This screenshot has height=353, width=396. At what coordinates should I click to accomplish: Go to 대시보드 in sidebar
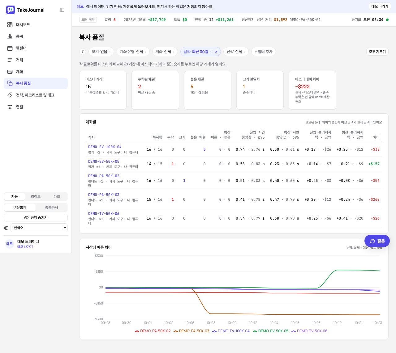[x=36, y=25]
